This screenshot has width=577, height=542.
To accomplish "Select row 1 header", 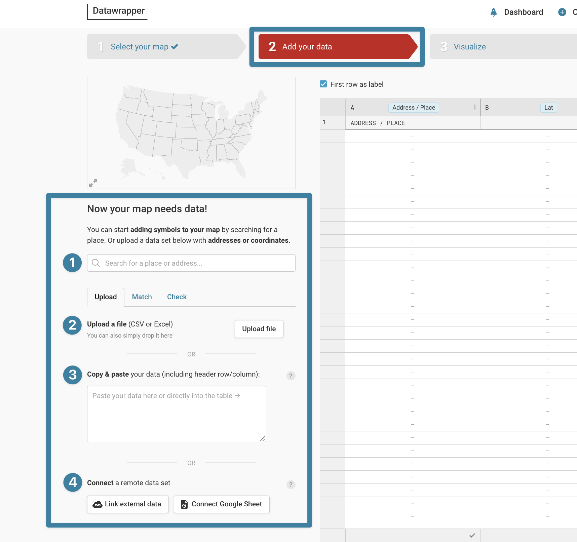I will [x=333, y=123].
